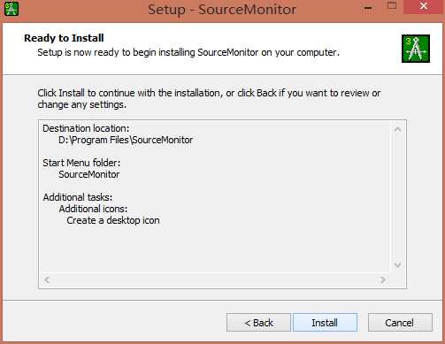The height and width of the screenshot is (344, 445).
Task: Go back with the Back button
Action: coord(258,323)
